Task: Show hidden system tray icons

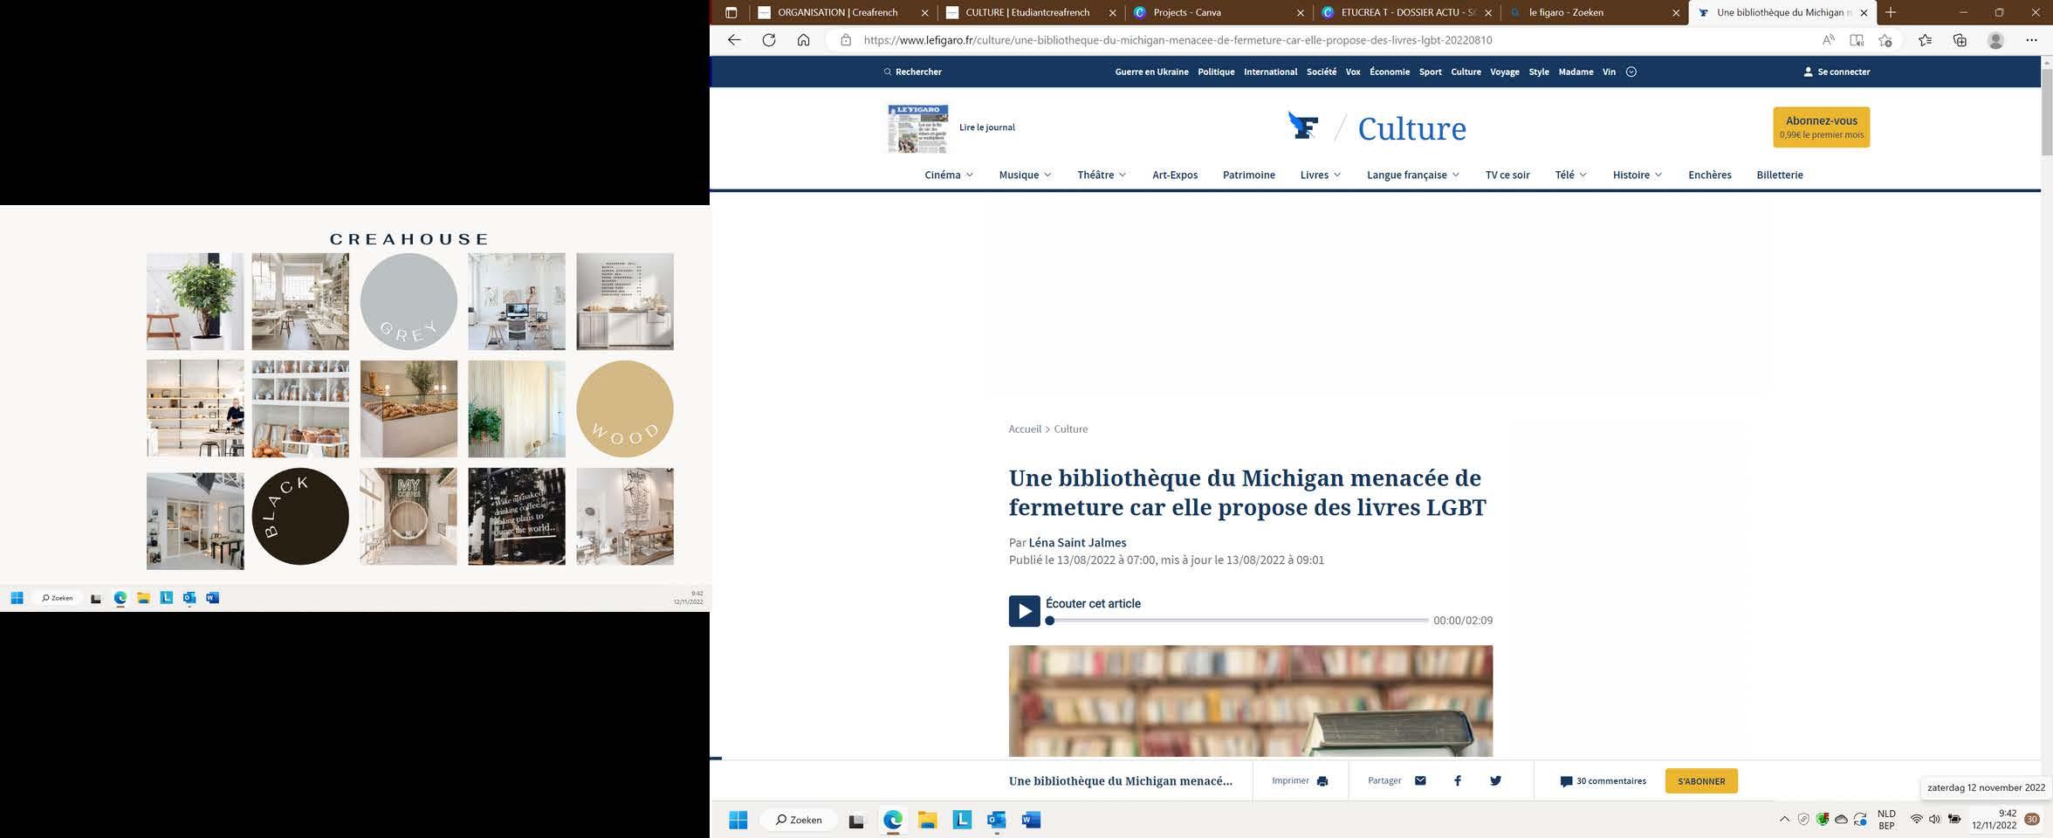Action: (1784, 819)
